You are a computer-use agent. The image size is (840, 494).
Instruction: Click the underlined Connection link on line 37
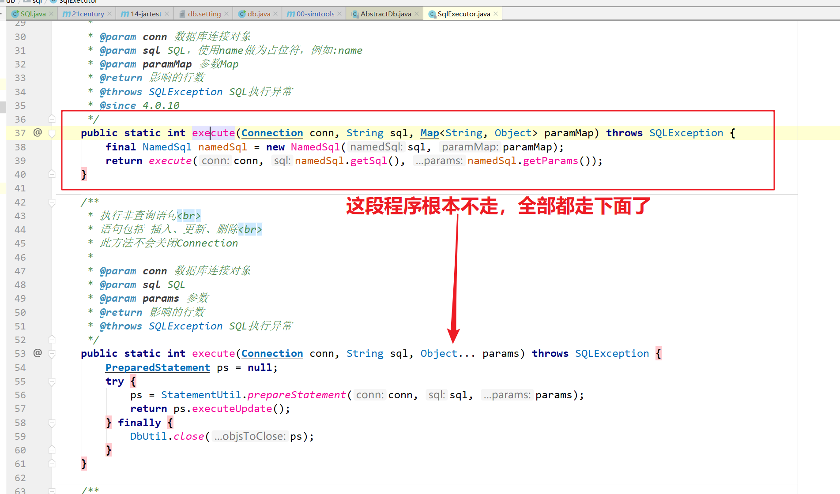[272, 132]
